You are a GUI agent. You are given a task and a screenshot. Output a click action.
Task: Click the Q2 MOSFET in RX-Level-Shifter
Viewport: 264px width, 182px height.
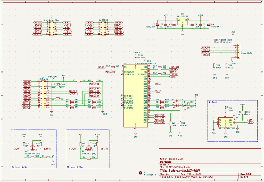33,148
